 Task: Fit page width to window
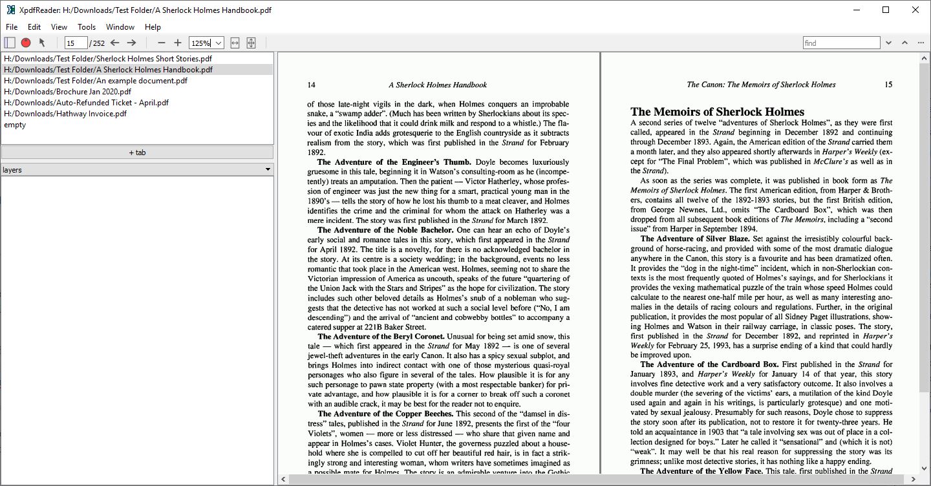click(x=235, y=43)
